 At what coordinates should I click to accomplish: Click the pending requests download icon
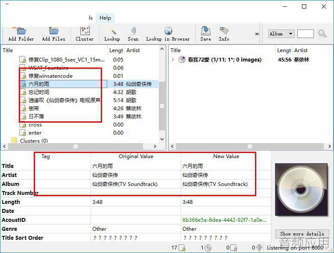point(259,248)
